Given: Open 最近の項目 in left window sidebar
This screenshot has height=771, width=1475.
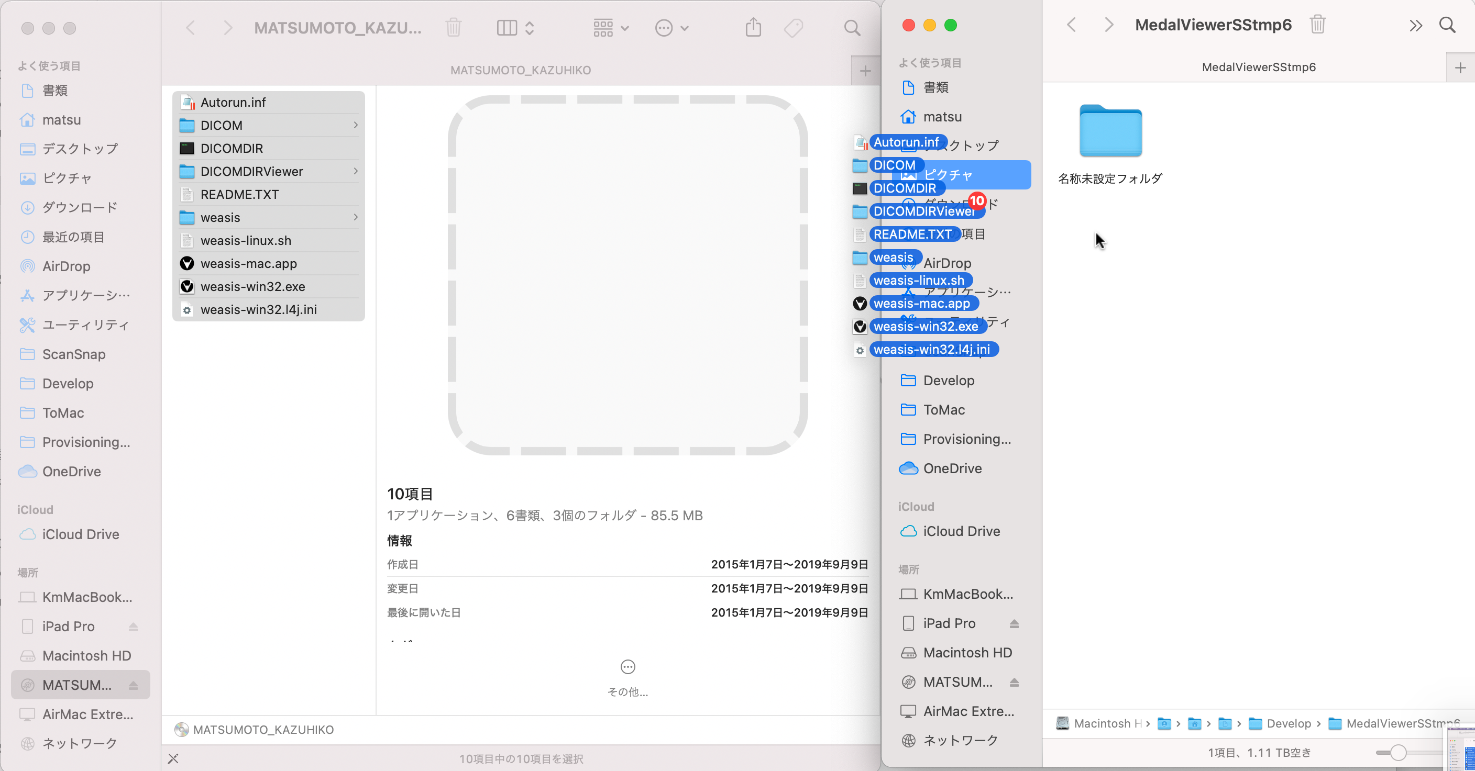Looking at the screenshot, I should tap(81, 237).
